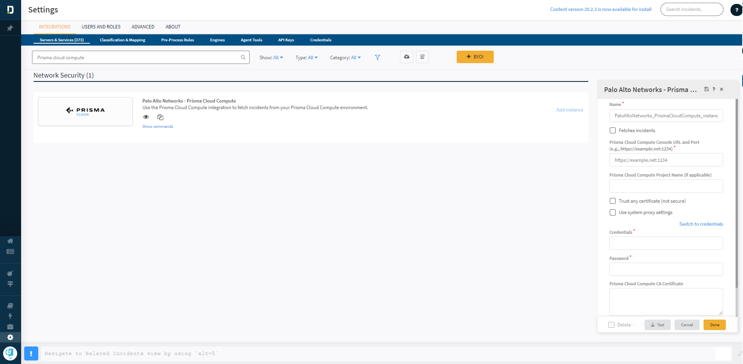Click the Console URL and Port input field
This screenshot has width=743, height=364.
pos(666,160)
